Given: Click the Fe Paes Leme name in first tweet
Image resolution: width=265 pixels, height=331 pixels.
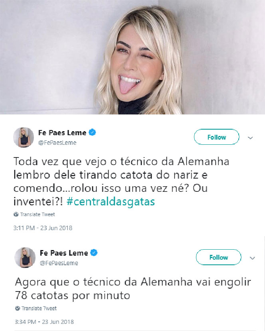Looking at the screenshot, I should [x=62, y=133].
